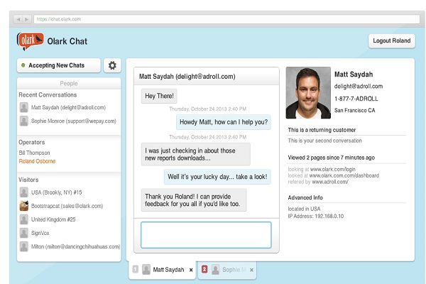Viewport: 426px width, 284px height.
Task: Click avatar icon beside Milton visitor
Action: point(24,247)
